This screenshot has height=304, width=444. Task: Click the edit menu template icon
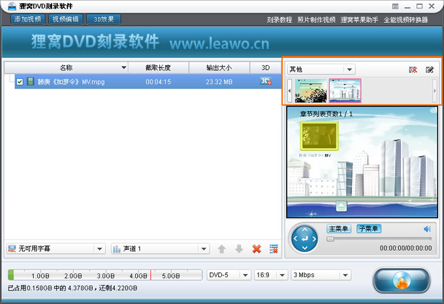[x=430, y=70]
